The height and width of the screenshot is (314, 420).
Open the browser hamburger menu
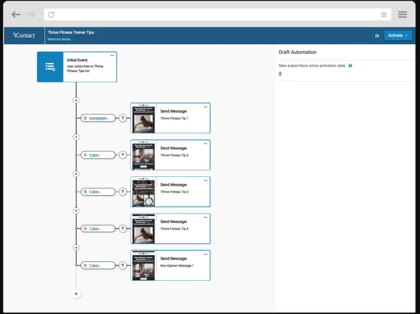(402, 15)
